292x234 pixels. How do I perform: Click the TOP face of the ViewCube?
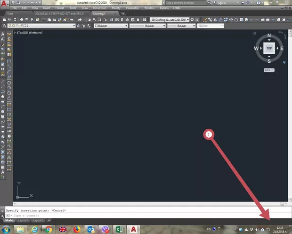269,48
